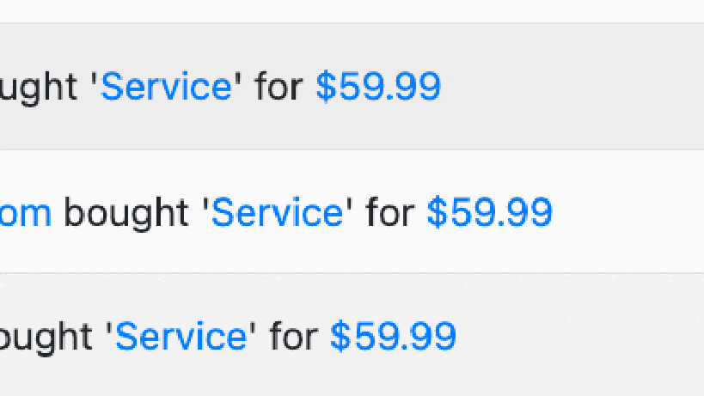
Task: Open the 'Service' link in the bottom row
Action: tap(181, 337)
